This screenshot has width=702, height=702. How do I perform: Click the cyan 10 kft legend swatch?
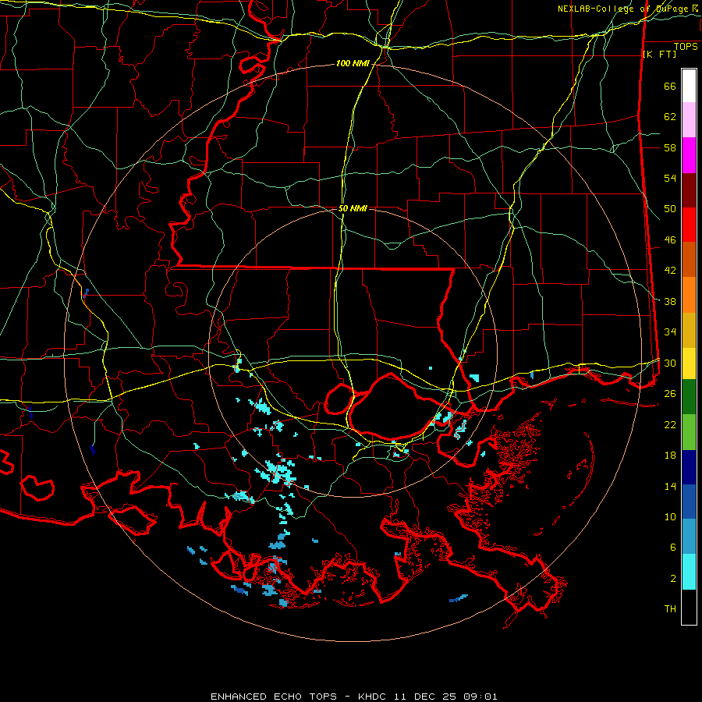689,572
